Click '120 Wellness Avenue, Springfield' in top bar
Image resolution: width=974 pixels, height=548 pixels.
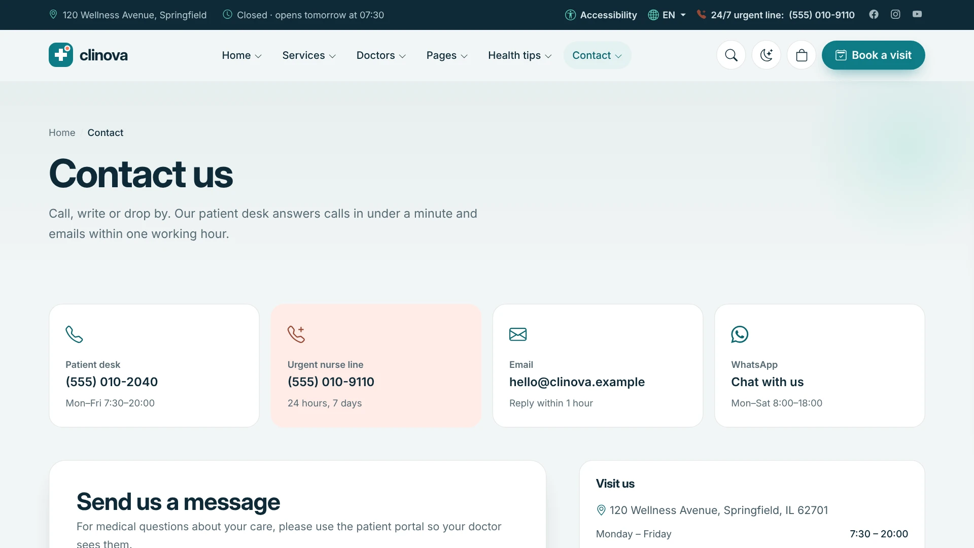click(x=134, y=15)
